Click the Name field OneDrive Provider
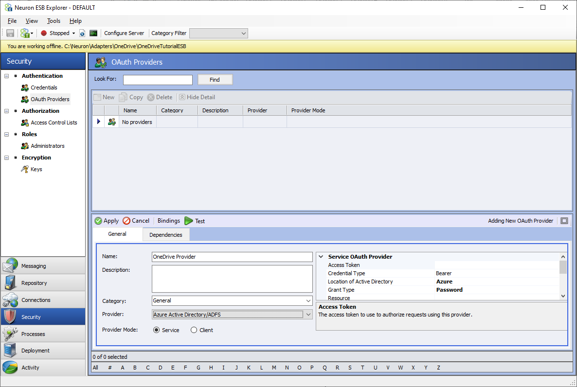This screenshot has height=387, width=577. click(232, 257)
